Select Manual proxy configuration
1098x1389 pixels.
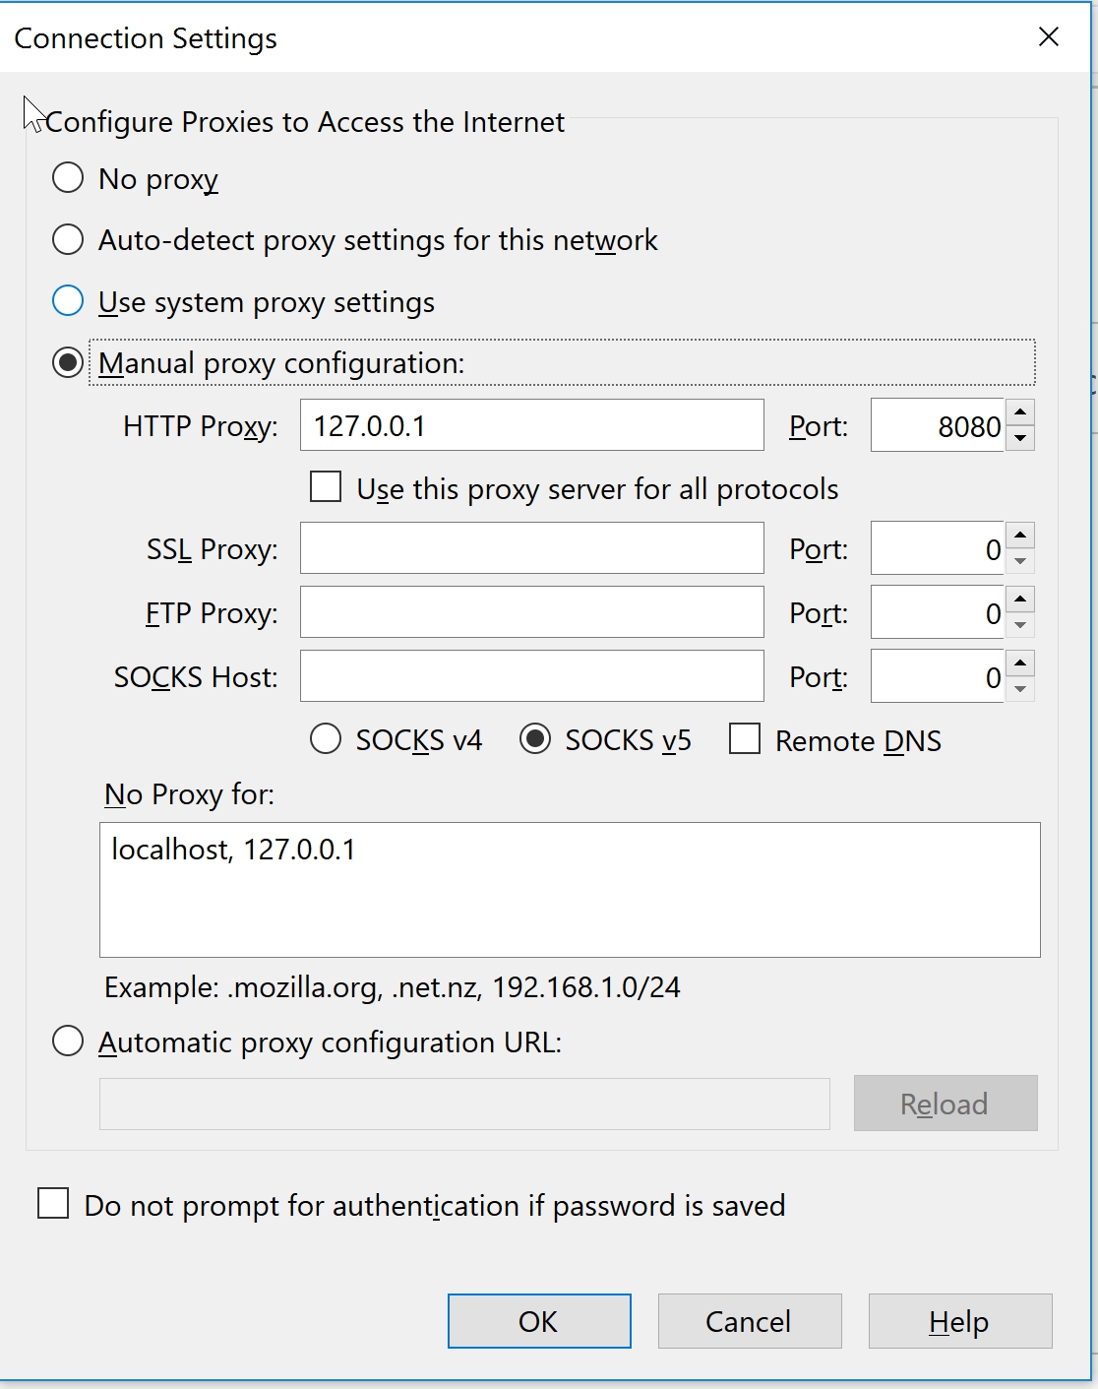[x=67, y=362]
